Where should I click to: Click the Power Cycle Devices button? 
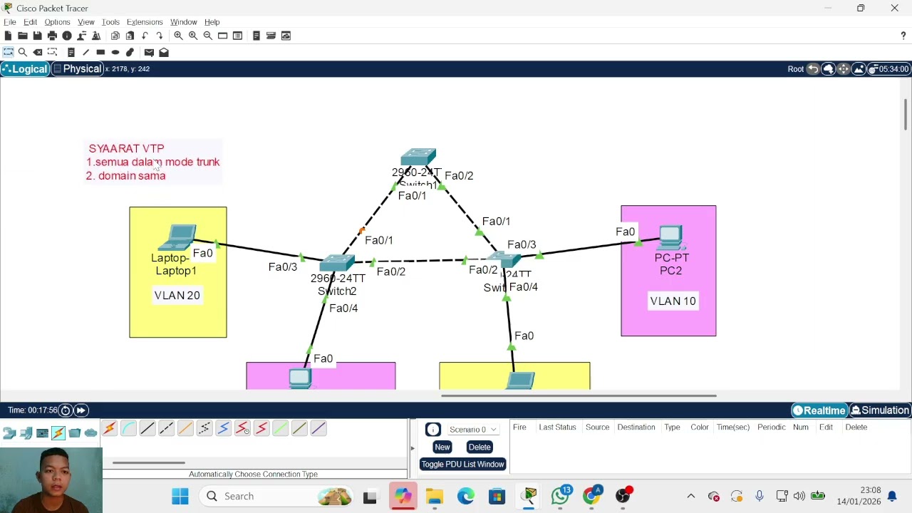(66, 410)
